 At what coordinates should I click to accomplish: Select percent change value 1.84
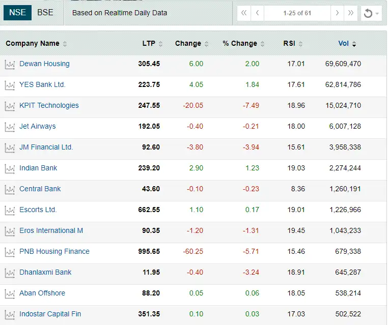pos(252,84)
